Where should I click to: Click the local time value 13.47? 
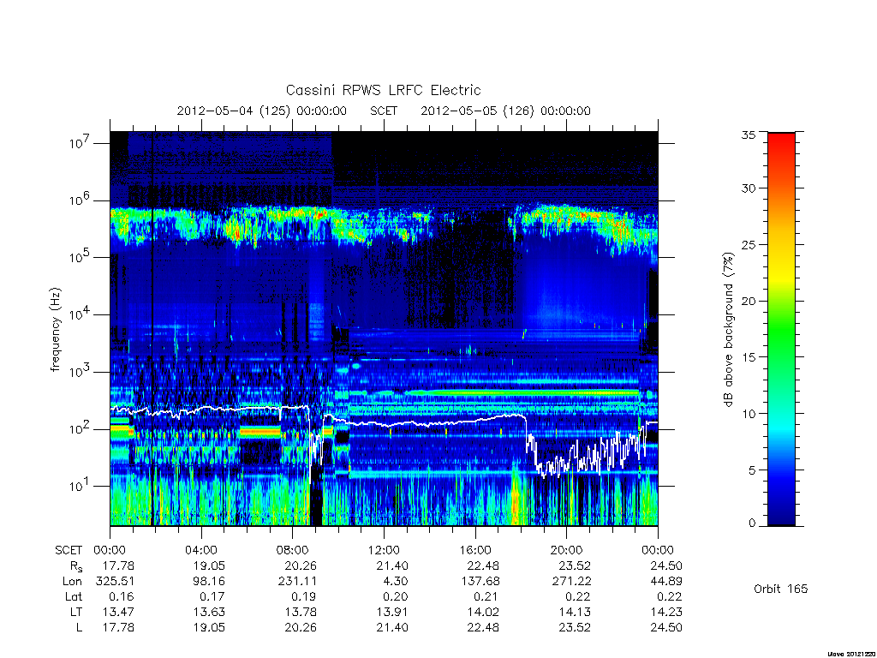[118, 612]
